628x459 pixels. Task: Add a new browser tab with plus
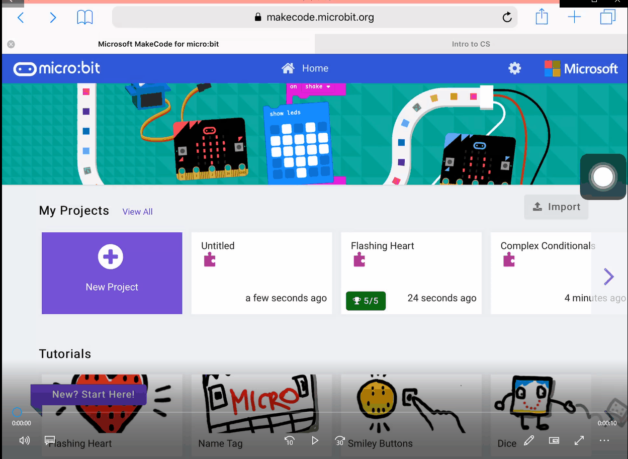(574, 18)
